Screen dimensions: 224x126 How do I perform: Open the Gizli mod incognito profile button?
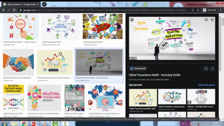pyautogui.click(x=210, y=10)
